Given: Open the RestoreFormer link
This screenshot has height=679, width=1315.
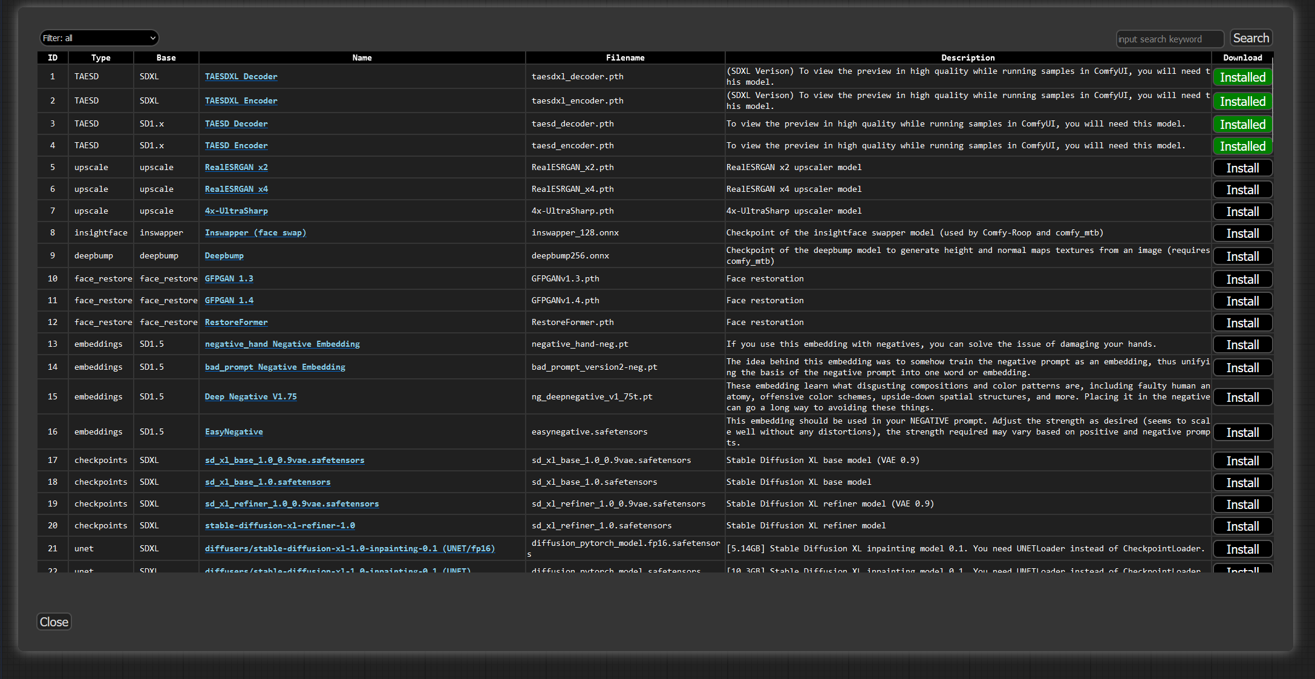Looking at the screenshot, I should pos(236,322).
